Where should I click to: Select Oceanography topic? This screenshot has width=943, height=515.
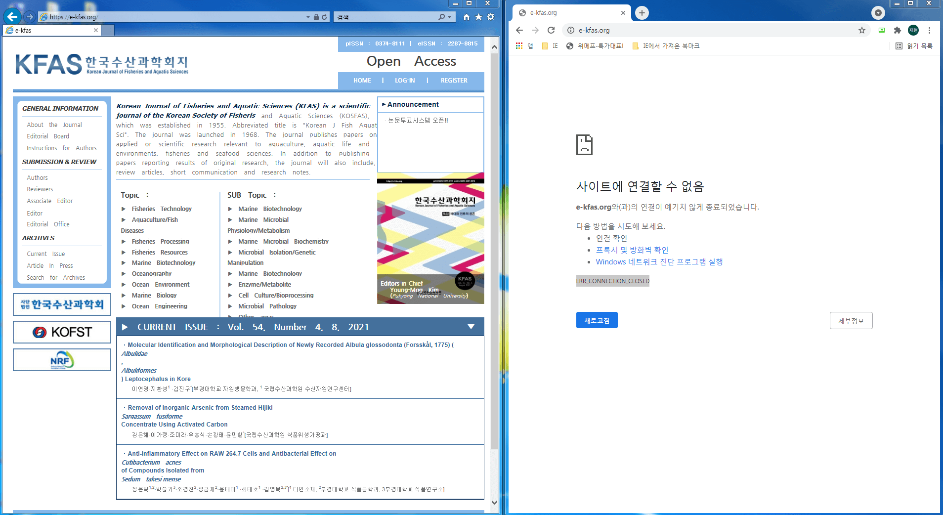coord(152,274)
